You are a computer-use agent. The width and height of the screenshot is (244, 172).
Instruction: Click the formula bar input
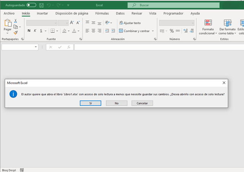pyautogui.click(x=159, y=47)
